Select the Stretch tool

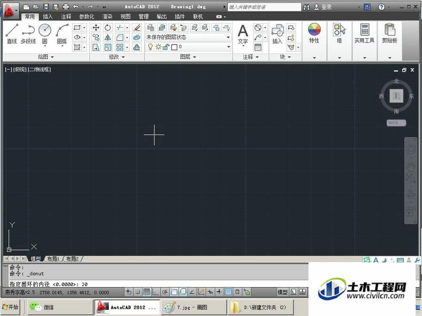[96, 48]
